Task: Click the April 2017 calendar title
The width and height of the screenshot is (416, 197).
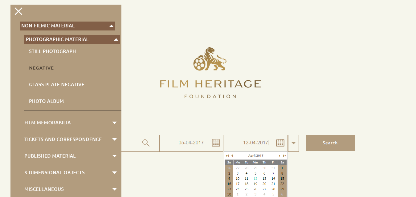Action: click(x=256, y=156)
